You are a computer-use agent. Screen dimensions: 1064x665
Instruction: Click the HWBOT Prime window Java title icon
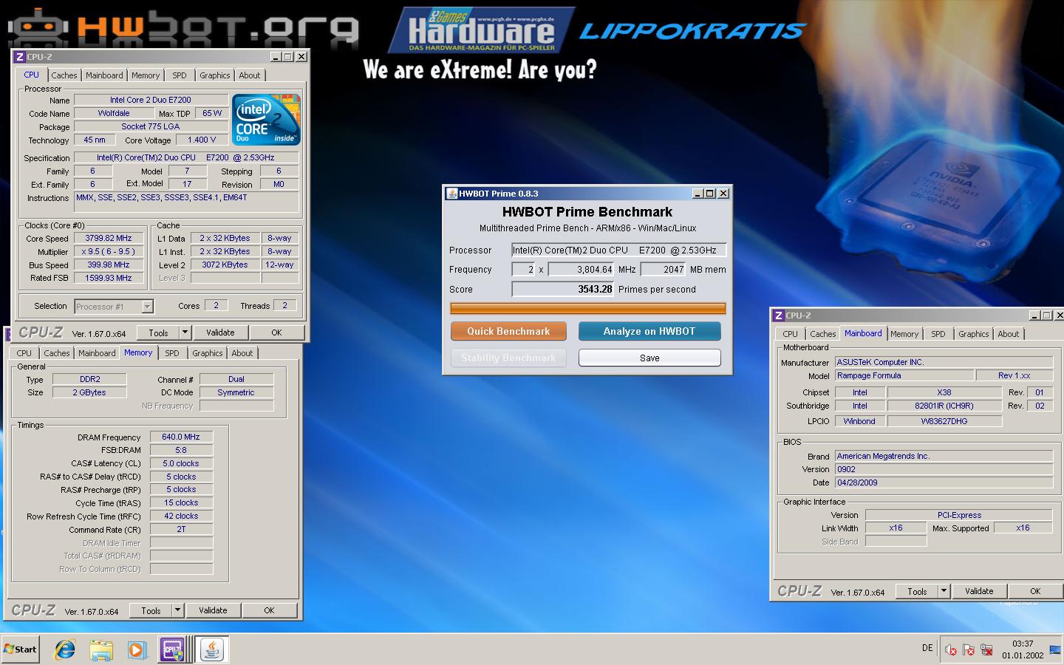451,194
